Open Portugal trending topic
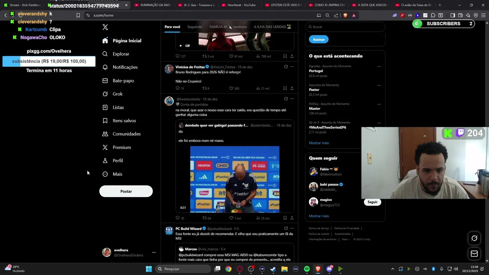The height and width of the screenshot is (275, 489). tap(316, 71)
